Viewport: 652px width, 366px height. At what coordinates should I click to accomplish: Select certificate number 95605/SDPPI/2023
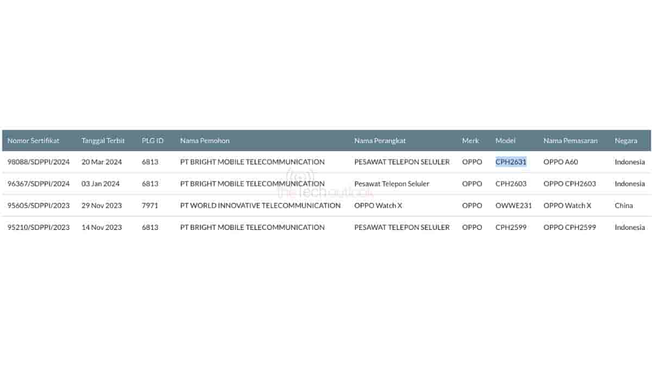(x=39, y=206)
